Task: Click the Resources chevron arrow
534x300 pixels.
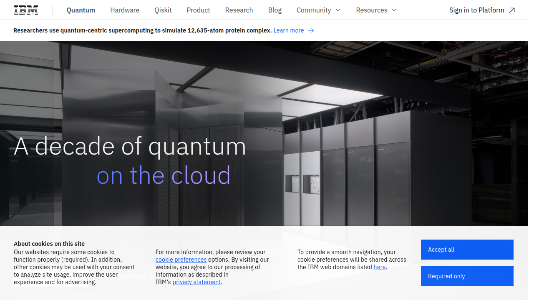Action: 394,10
